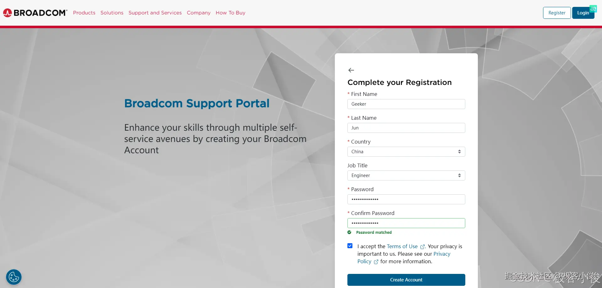Click the Broadcom logo
The height and width of the screenshot is (288, 602).
tap(35, 13)
